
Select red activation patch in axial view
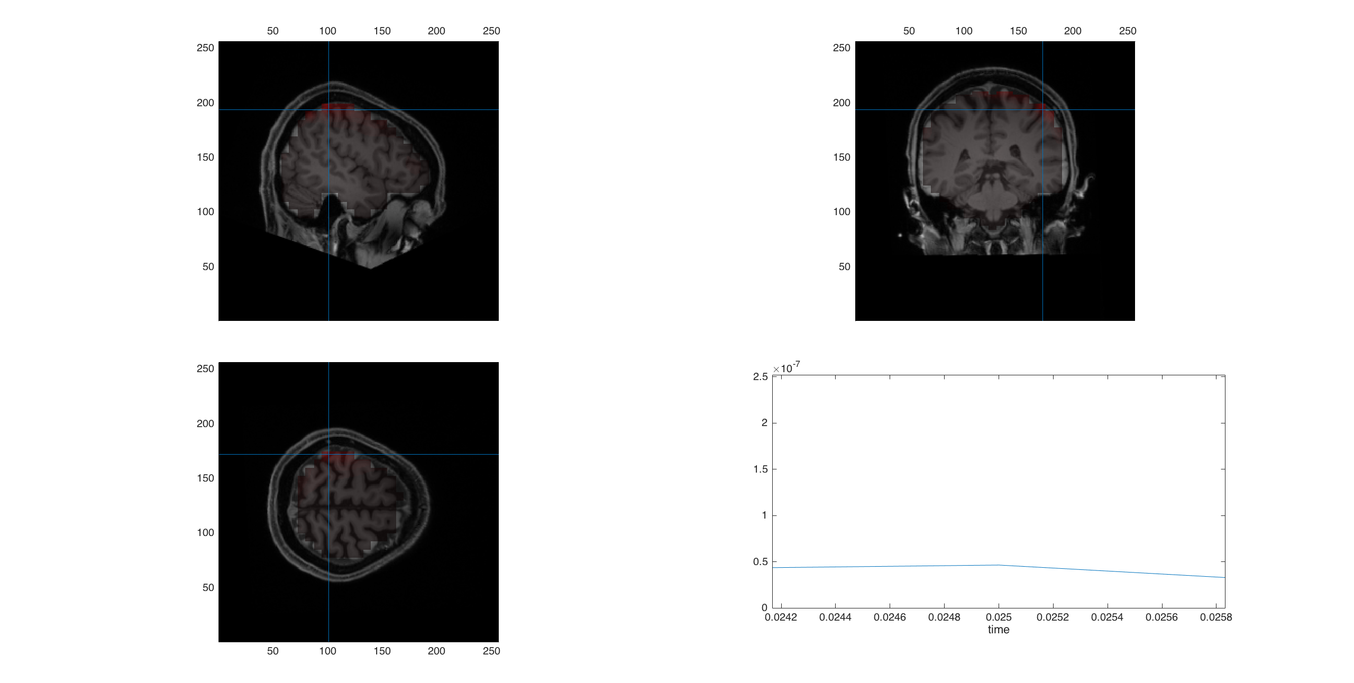[x=337, y=456]
